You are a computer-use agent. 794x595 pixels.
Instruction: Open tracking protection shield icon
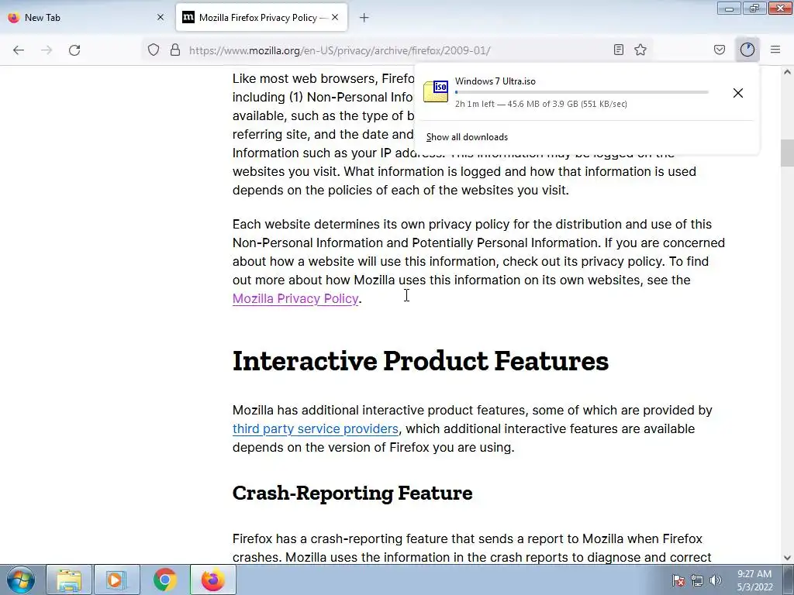coord(154,50)
